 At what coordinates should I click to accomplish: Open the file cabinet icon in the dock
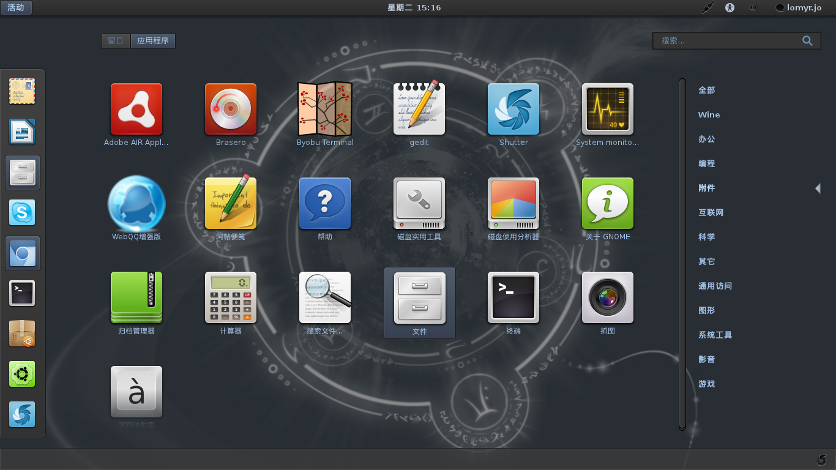point(23,173)
